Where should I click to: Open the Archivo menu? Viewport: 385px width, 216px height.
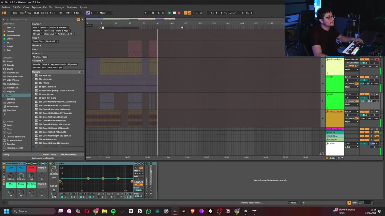pos(5,7)
